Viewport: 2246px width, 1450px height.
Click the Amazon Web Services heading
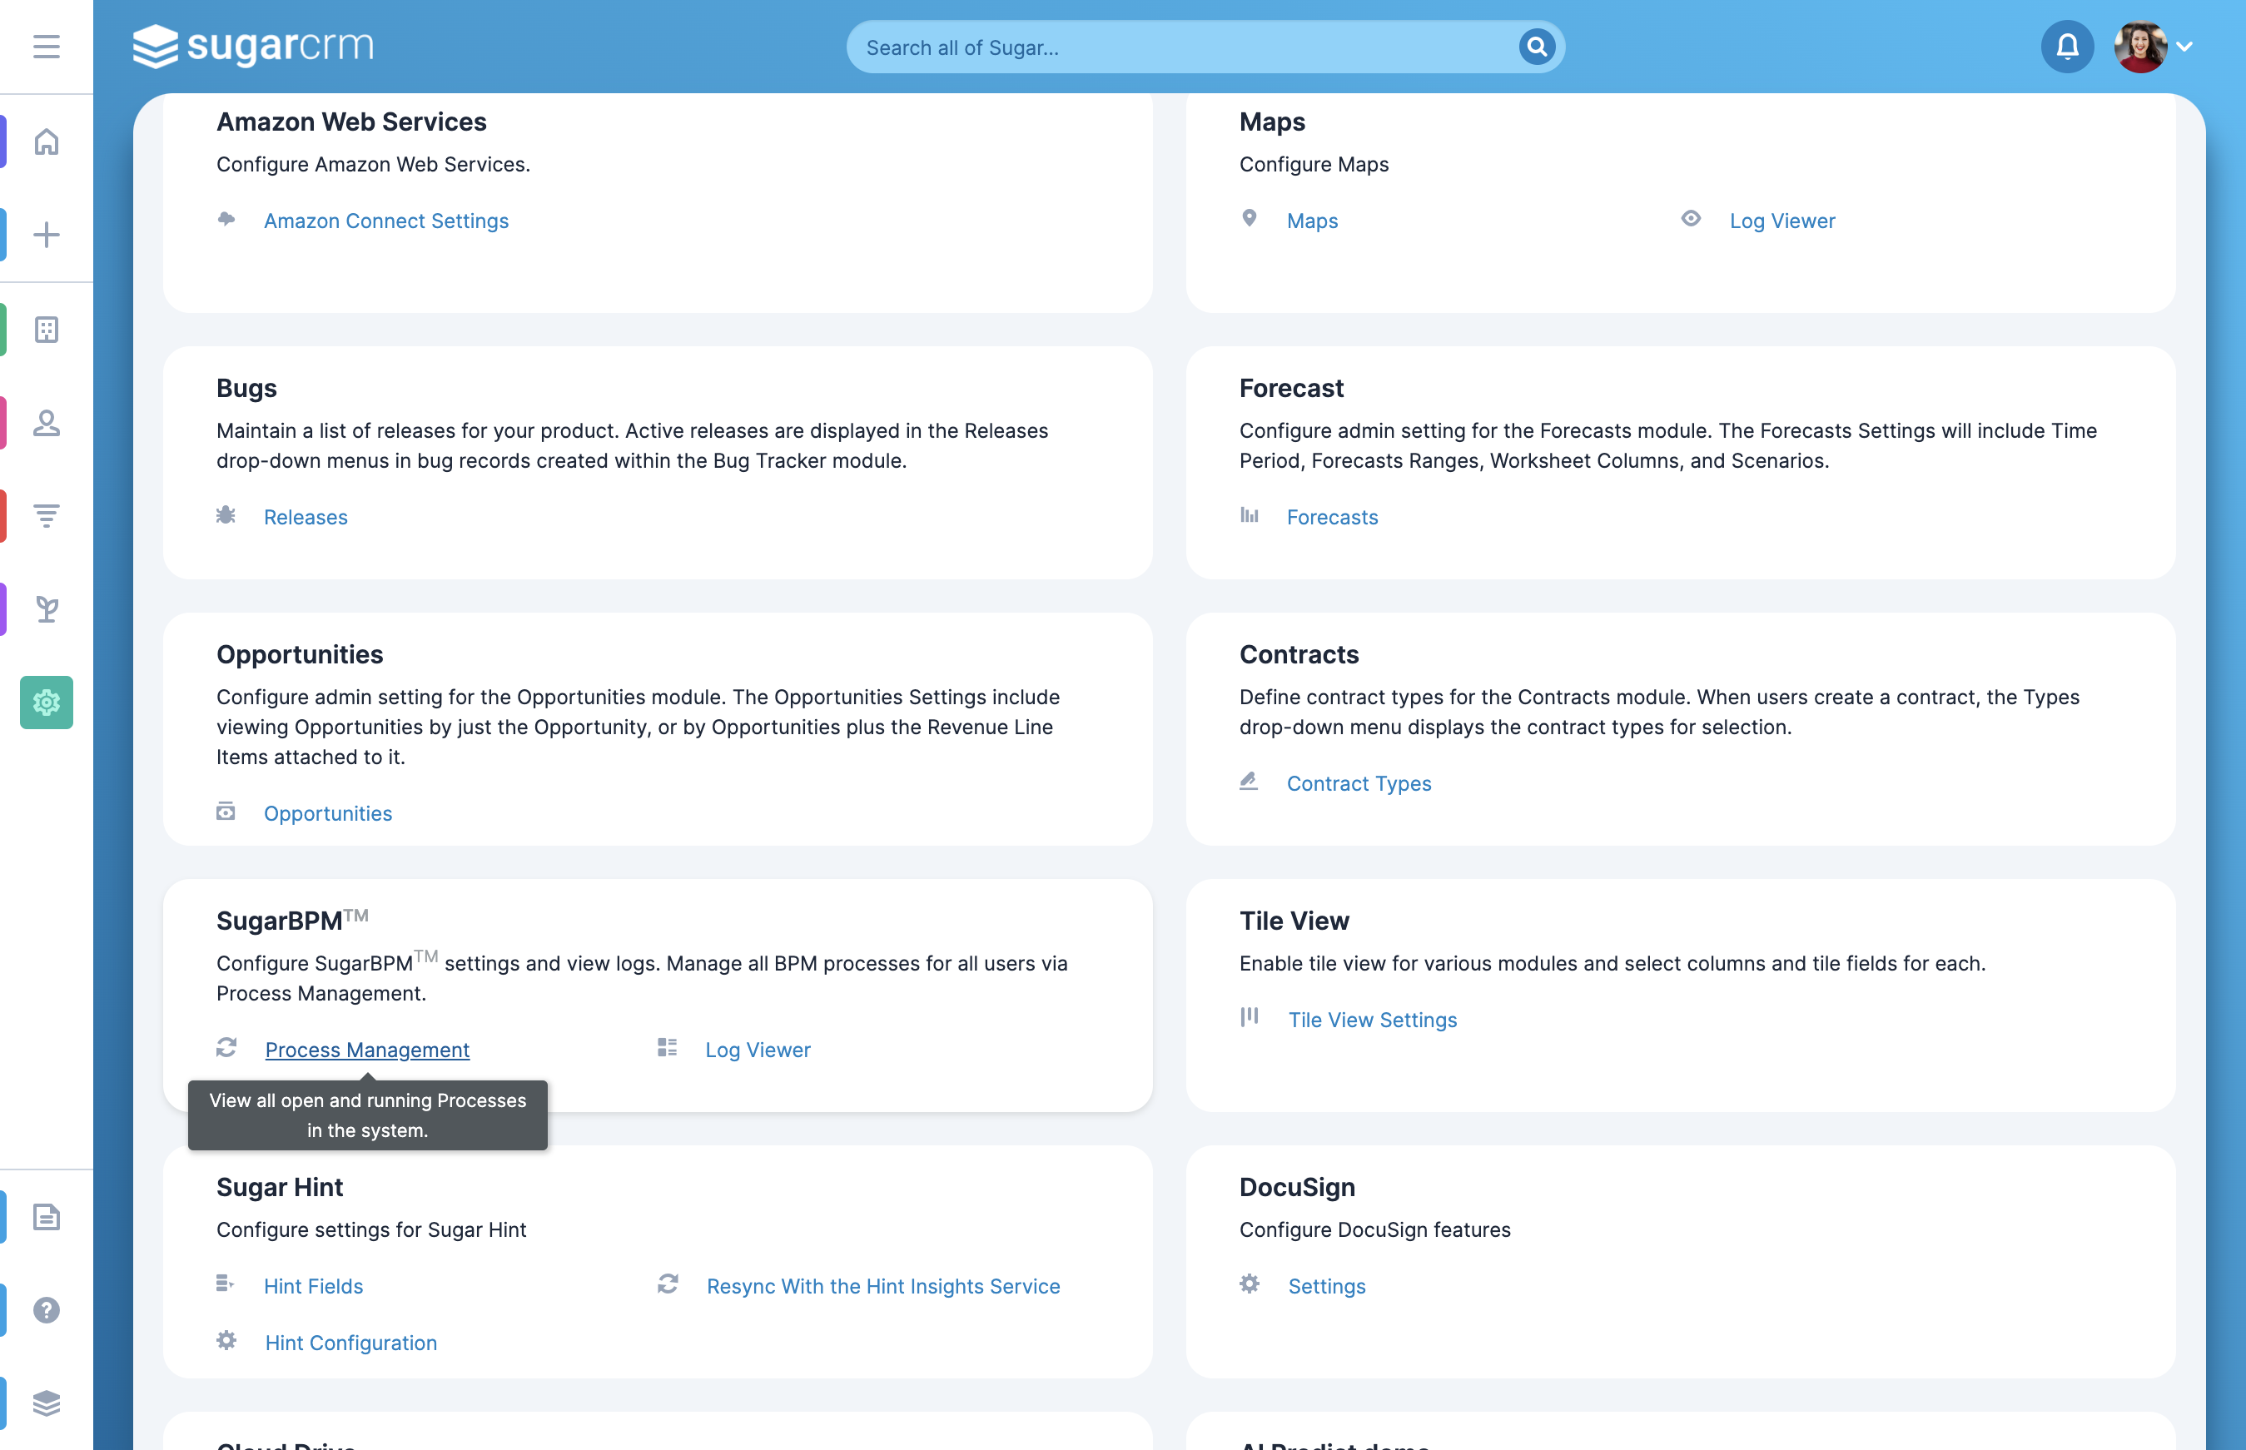(351, 122)
